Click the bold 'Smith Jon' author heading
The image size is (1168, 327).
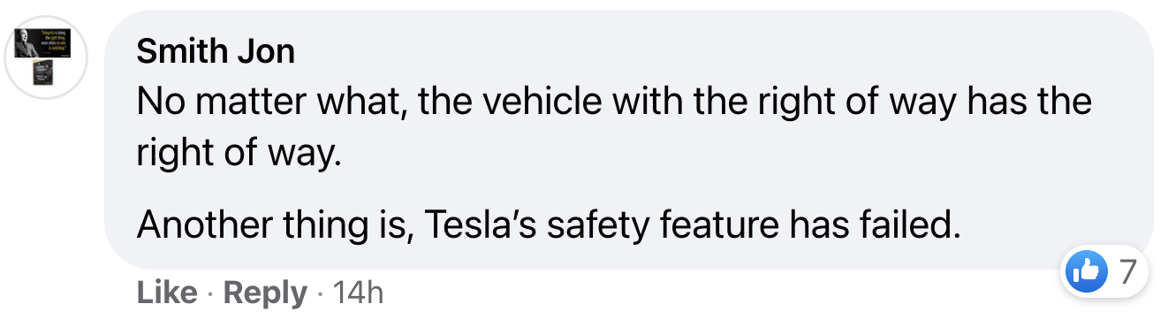tap(216, 52)
